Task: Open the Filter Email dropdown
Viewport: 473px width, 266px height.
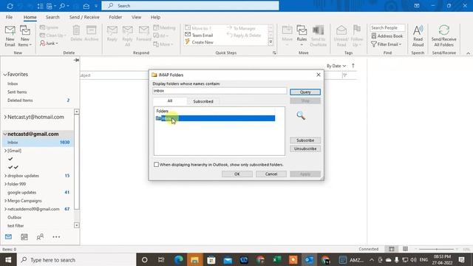Action: click(387, 44)
